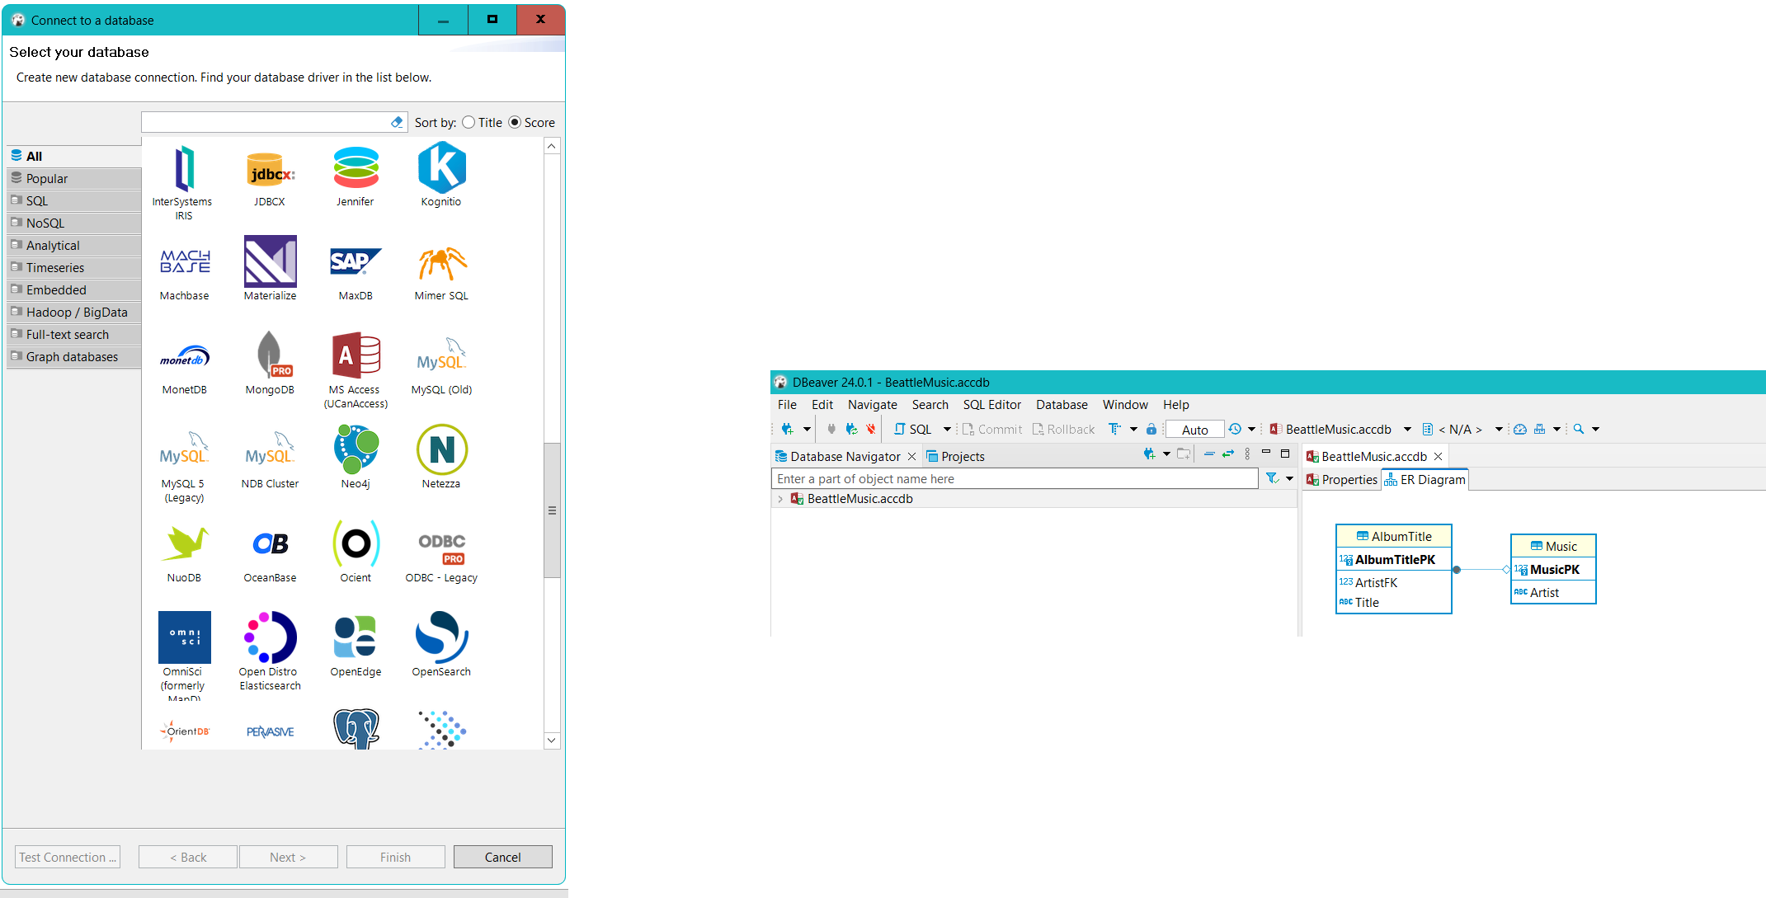
Task: Select the Title sort radio button
Action: pos(469,122)
